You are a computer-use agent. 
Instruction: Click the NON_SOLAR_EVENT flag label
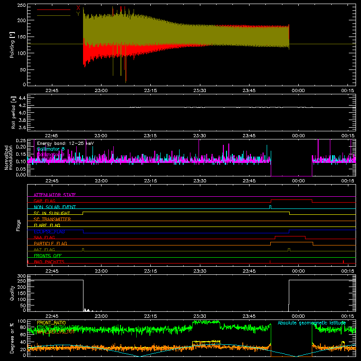(x=55, y=207)
